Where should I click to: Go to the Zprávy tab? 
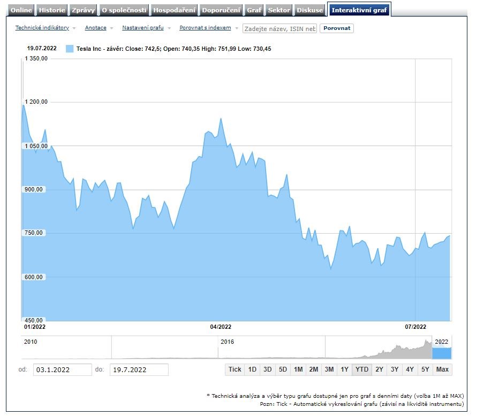coord(84,10)
